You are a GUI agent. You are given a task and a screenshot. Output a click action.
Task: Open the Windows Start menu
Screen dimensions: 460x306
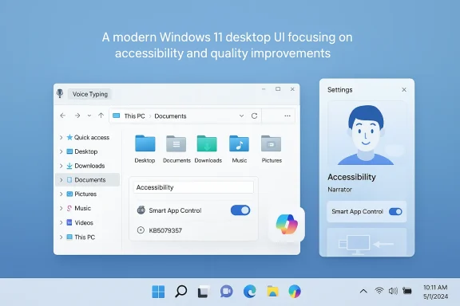(x=158, y=292)
